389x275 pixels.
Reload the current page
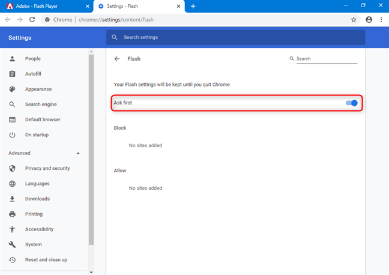32,20
